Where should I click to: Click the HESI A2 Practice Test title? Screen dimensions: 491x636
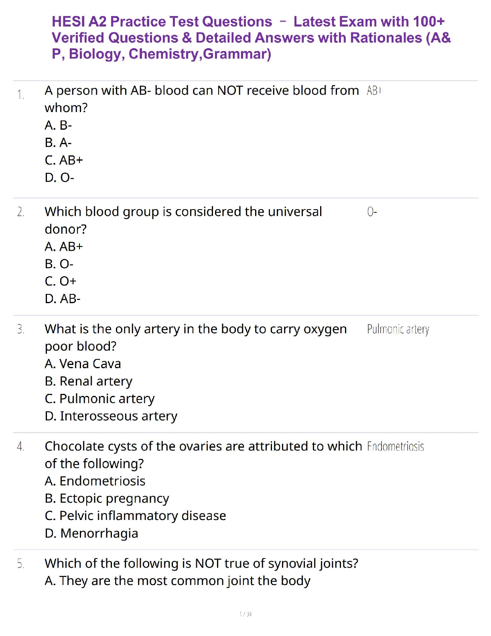(x=251, y=37)
